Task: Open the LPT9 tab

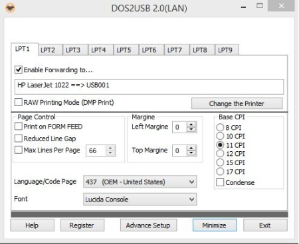Action: click(227, 50)
